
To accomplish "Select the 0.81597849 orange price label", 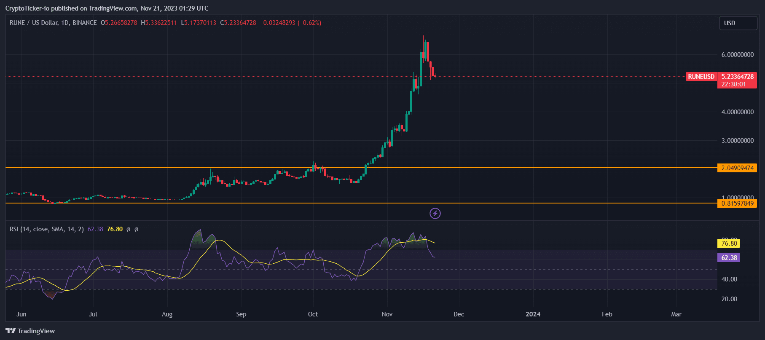I will click(x=737, y=203).
